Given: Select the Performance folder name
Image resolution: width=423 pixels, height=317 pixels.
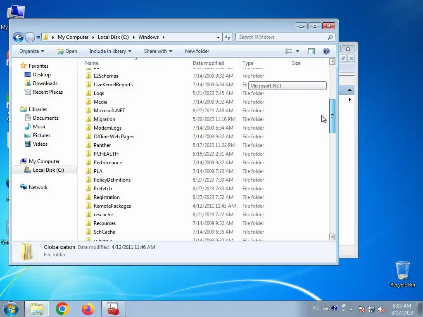Looking at the screenshot, I should [x=108, y=163].
